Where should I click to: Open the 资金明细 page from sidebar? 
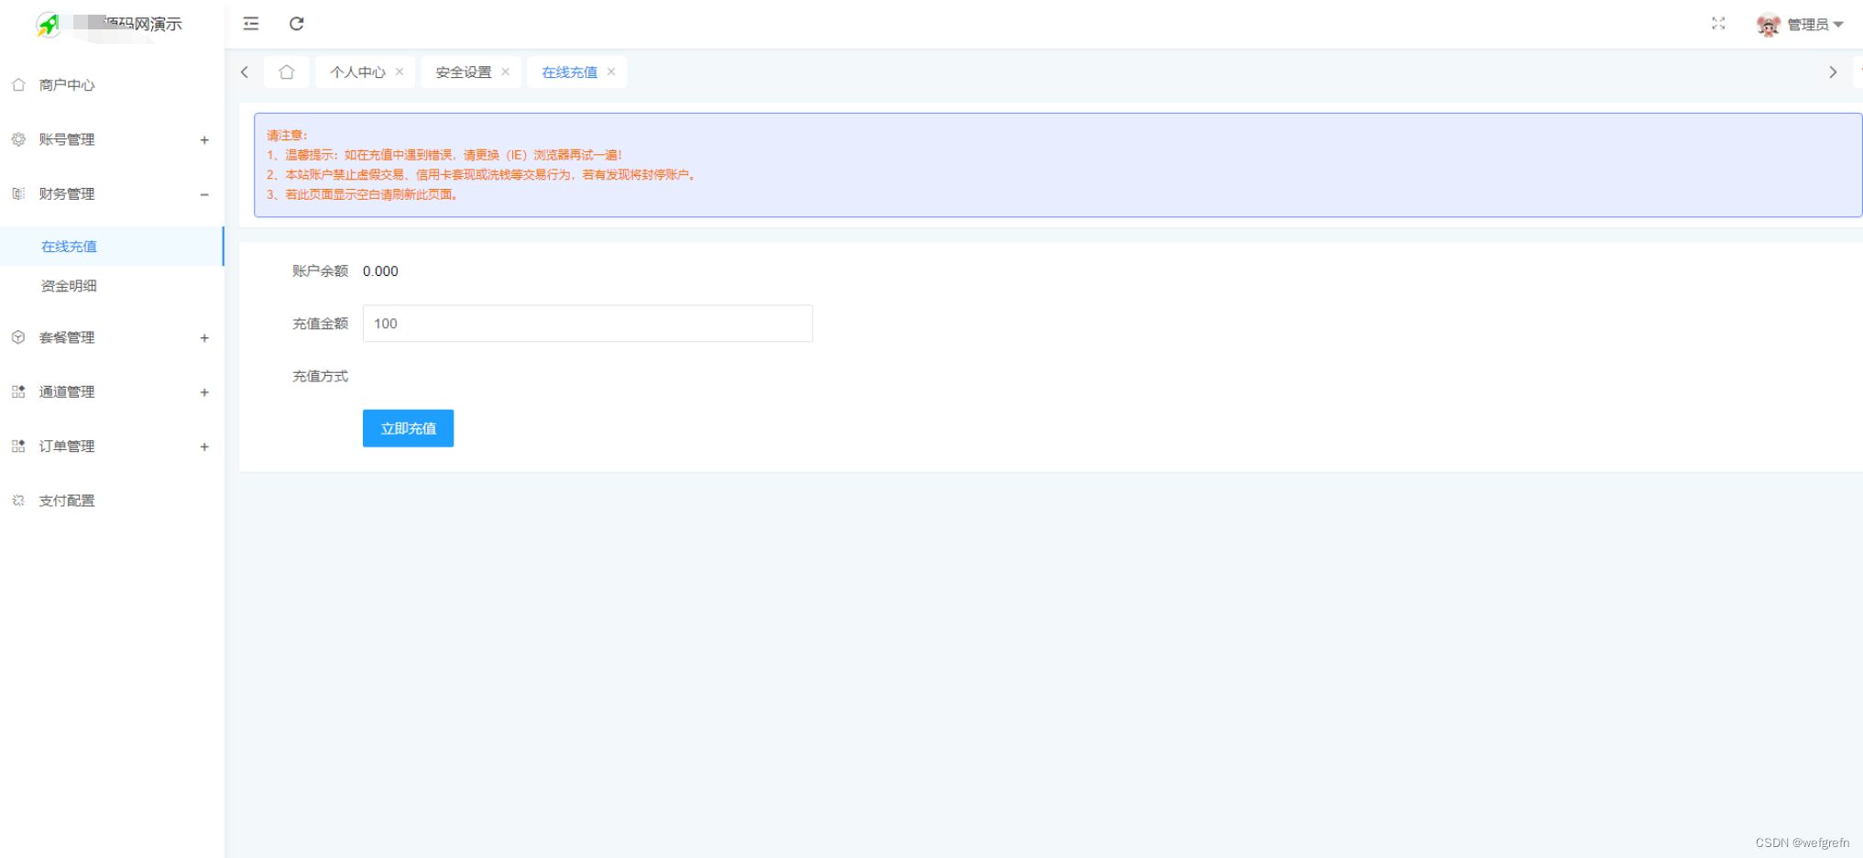[x=68, y=285]
